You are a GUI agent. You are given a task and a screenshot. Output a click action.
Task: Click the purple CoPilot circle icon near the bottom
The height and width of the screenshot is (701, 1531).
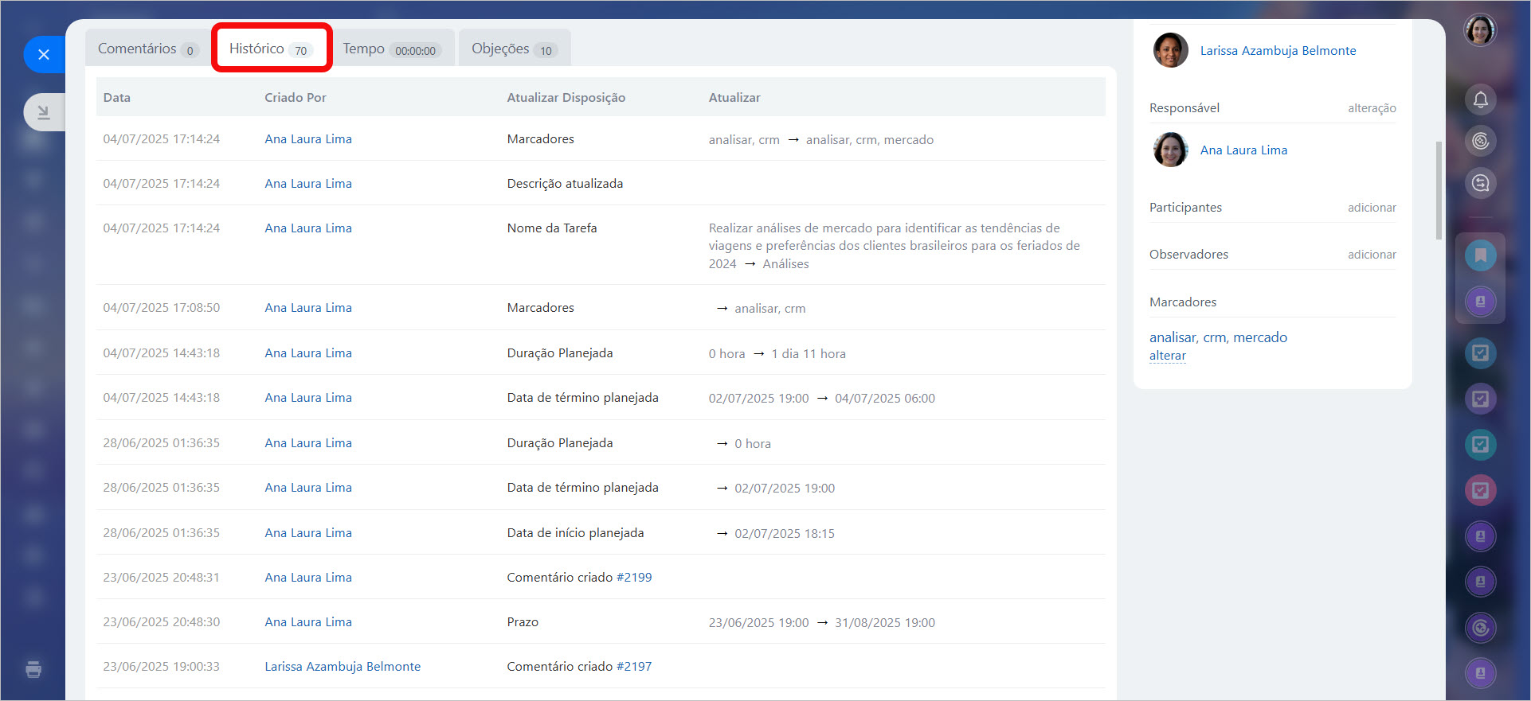point(1480,628)
